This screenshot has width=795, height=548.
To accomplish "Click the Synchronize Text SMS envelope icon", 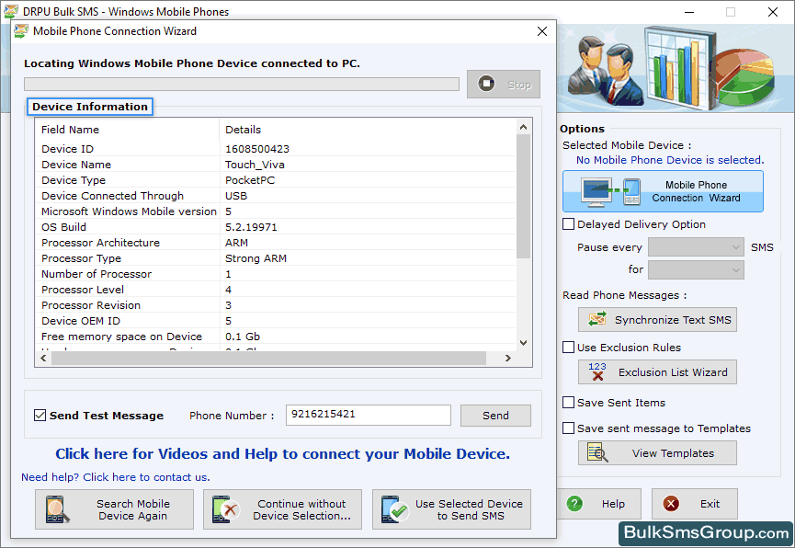I will pyautogui.click(x=597, y=319).
